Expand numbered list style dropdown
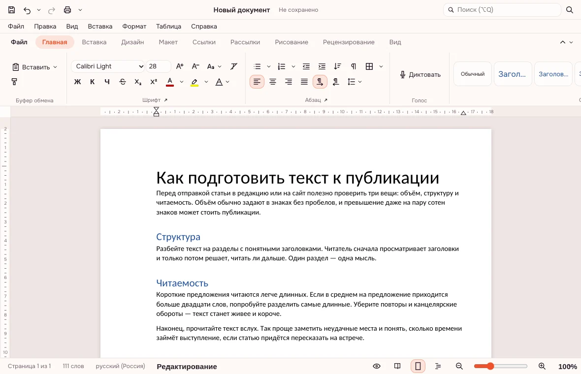Viewport: 581px width, 374px height. click(x=293, y=66)
